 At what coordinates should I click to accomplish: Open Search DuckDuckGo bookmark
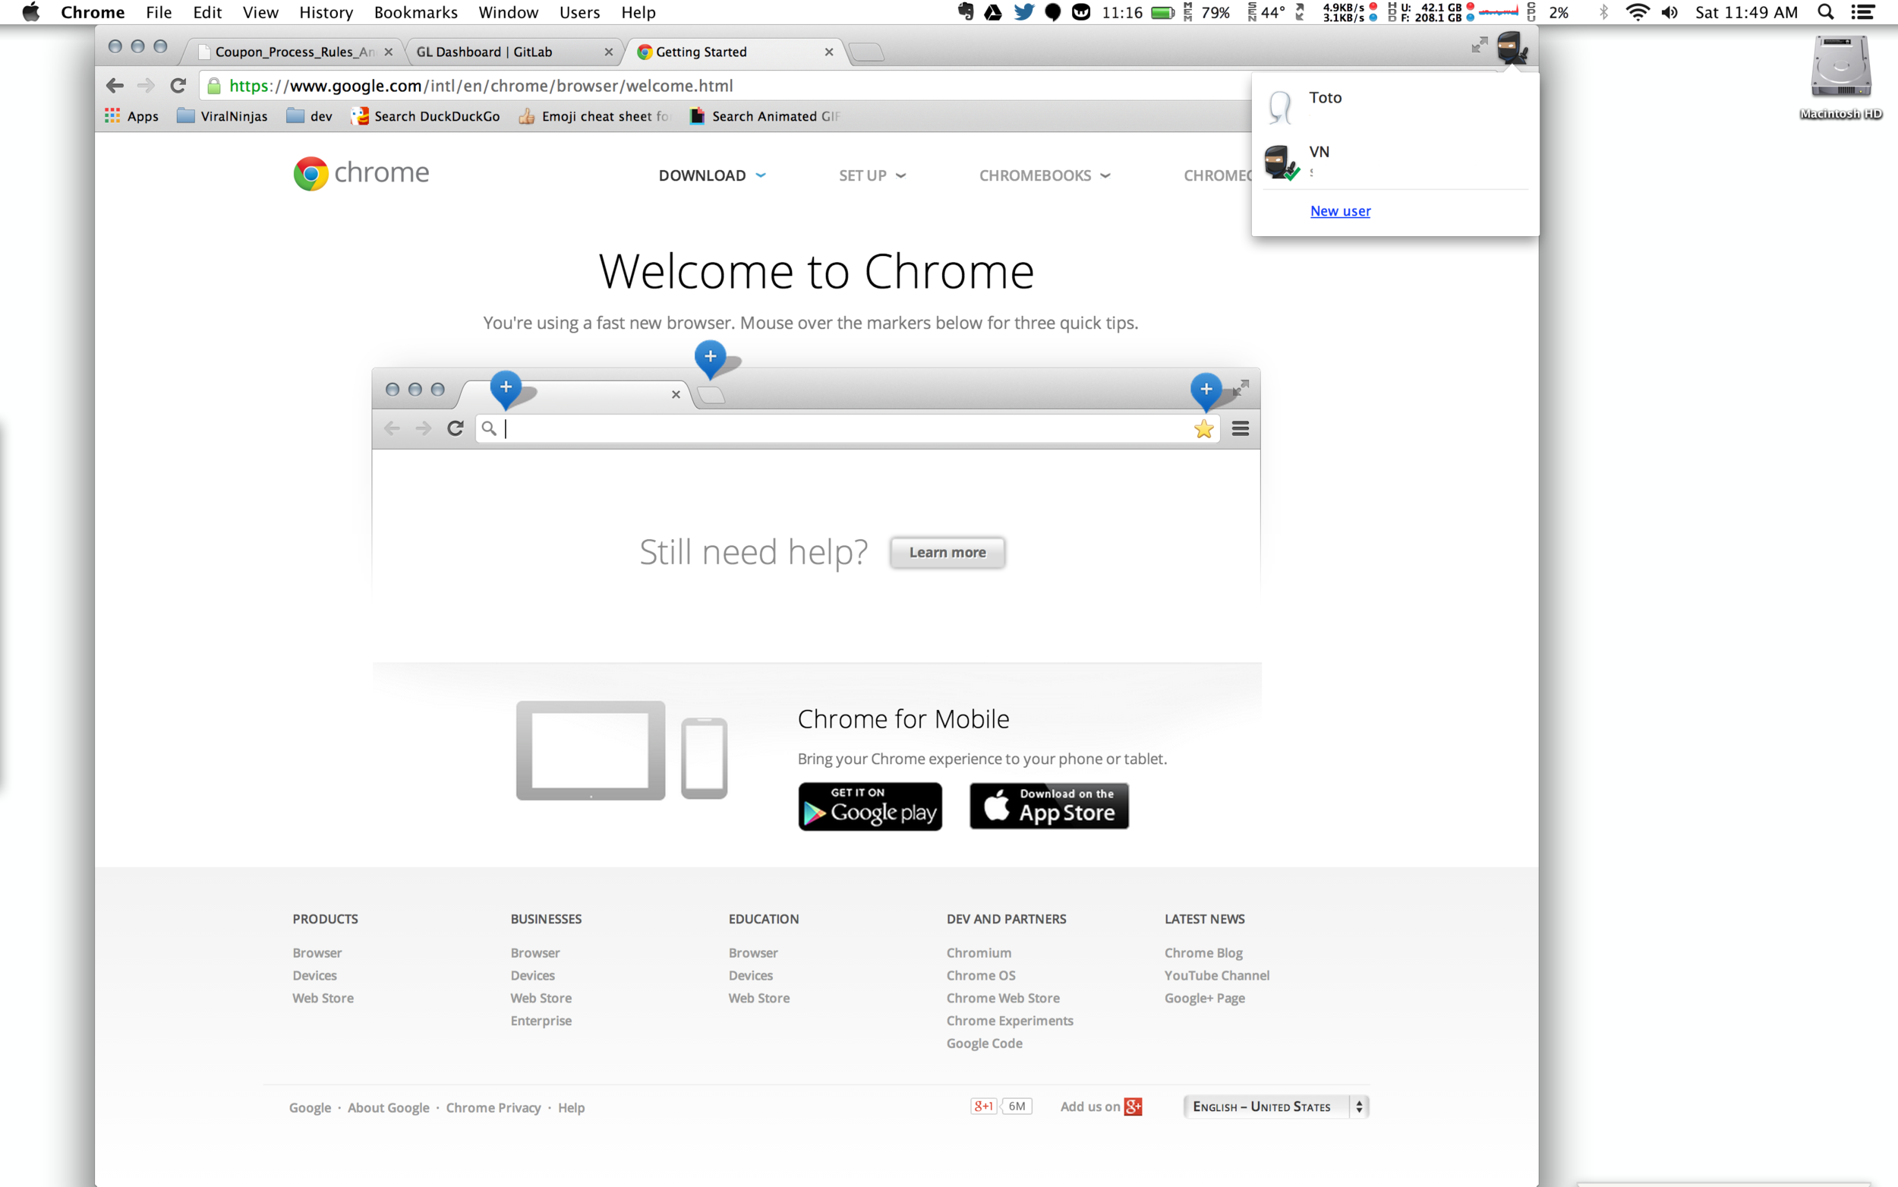click(x=425, y=116)
